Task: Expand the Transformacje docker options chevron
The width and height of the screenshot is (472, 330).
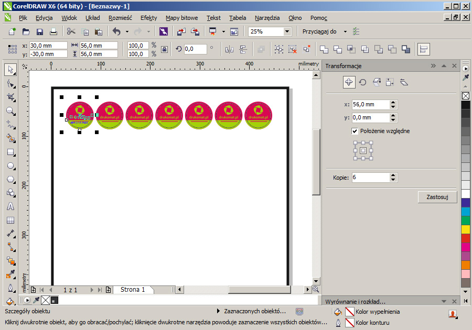Action: (433, 66)
